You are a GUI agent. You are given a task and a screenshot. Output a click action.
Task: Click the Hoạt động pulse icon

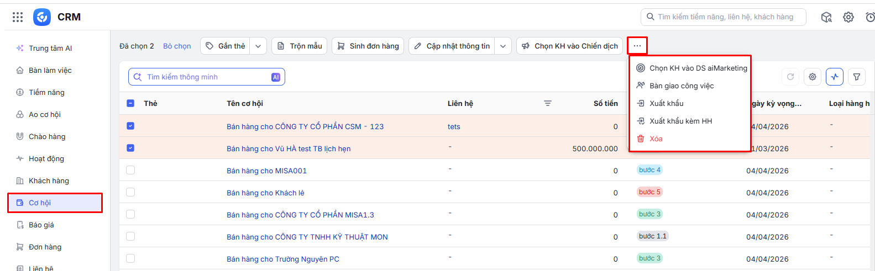point(20,158)
